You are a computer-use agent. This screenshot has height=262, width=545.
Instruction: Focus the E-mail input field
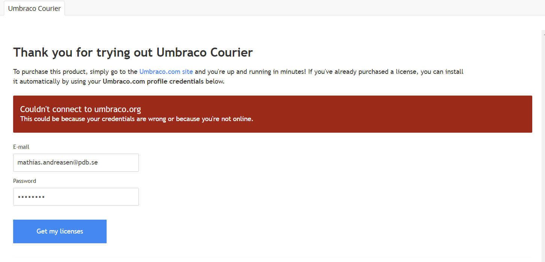click(x=76, y=163)
